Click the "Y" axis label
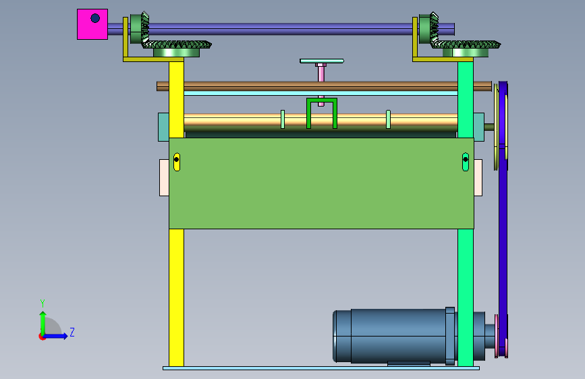 tap(43, 303)
